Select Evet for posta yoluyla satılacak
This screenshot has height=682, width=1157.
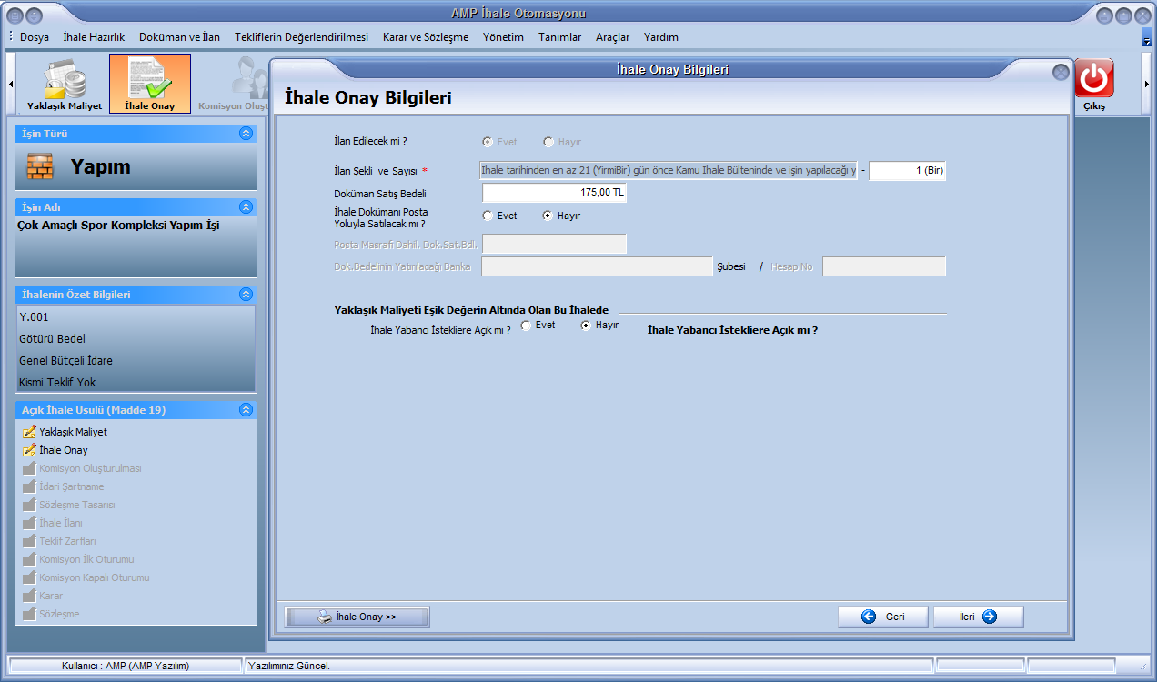tap(488, 216)
